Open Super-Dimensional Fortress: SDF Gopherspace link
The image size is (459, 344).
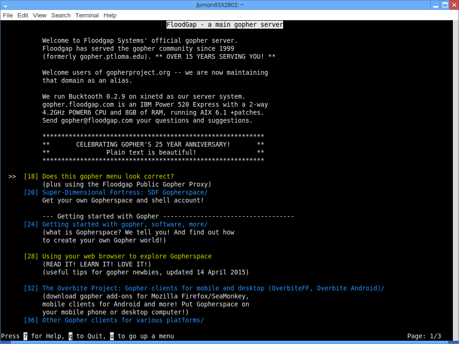(125, 192)
